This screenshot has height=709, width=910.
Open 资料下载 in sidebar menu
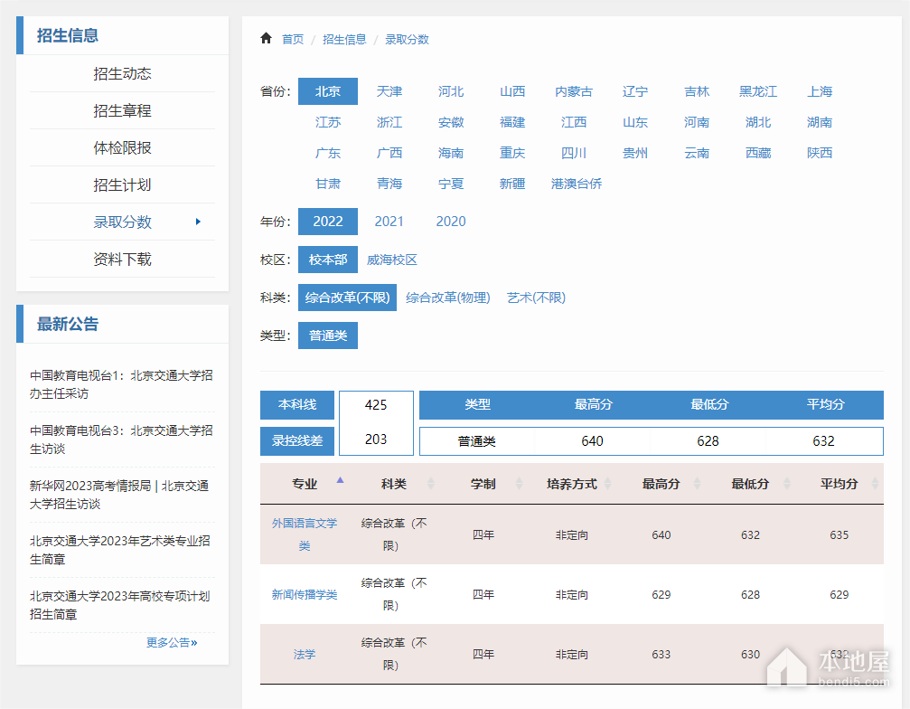[x=123, y=259]
